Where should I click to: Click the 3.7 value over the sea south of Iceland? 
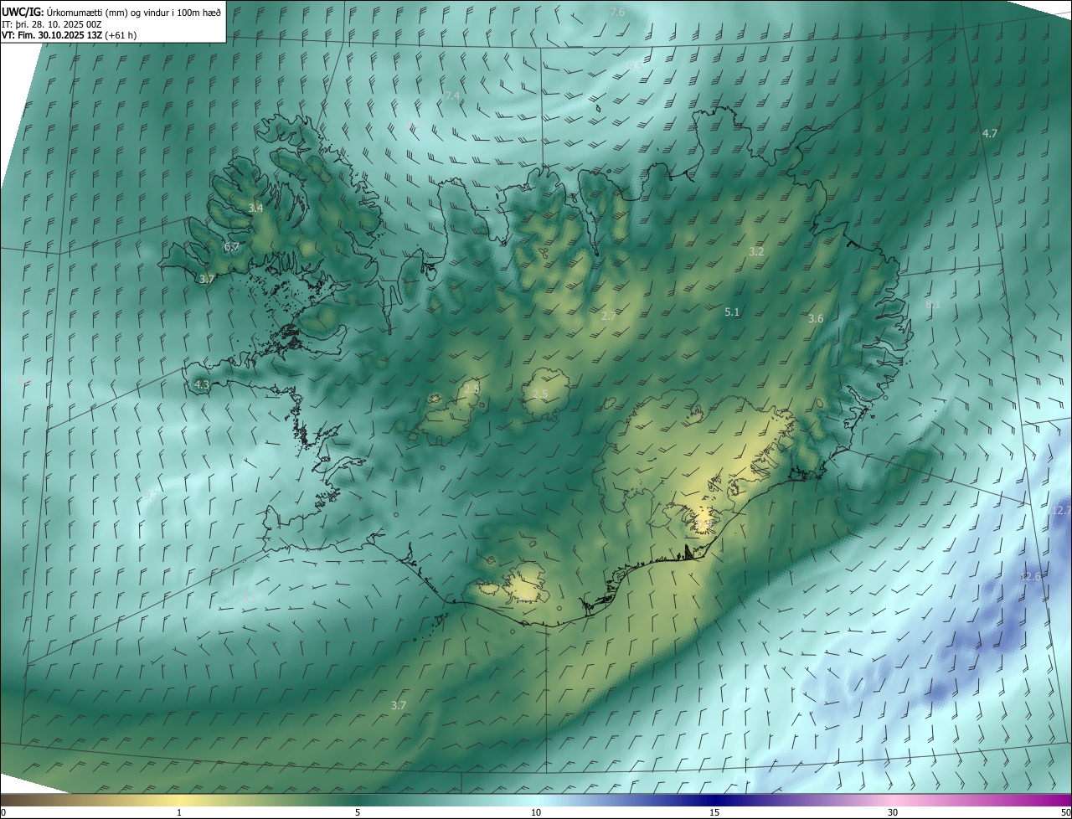point(399,706)
